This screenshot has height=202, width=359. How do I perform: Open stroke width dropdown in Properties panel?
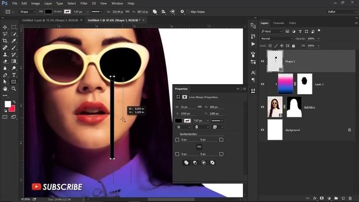click(x=208, y=121)
